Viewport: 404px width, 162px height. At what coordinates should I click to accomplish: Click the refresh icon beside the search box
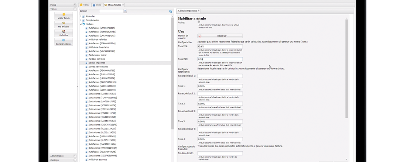click(171, 11)
